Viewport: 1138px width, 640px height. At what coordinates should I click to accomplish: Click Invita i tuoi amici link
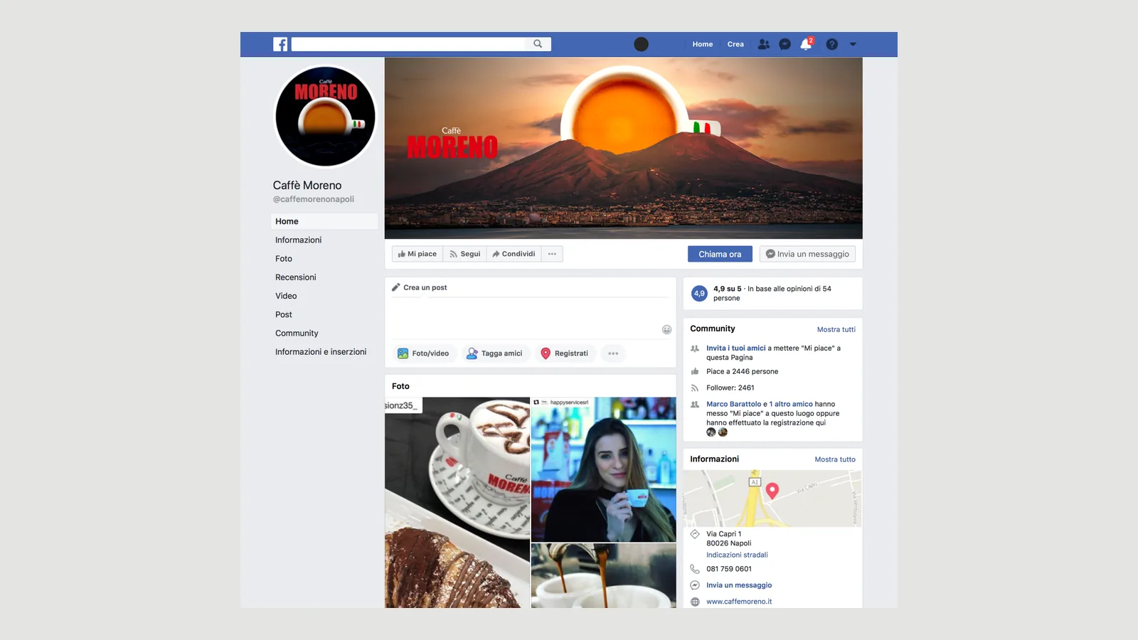[x=736, y=348]
